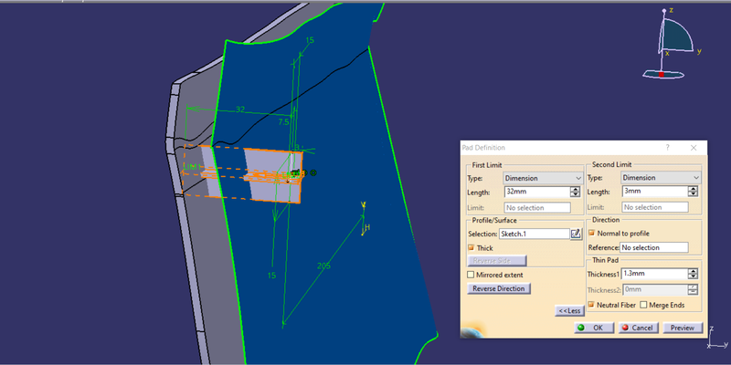Image resolution: width=731 pixels, height=365 pixels.
Task: Collapse the dialog with the <<Less button
Action: 569,311
